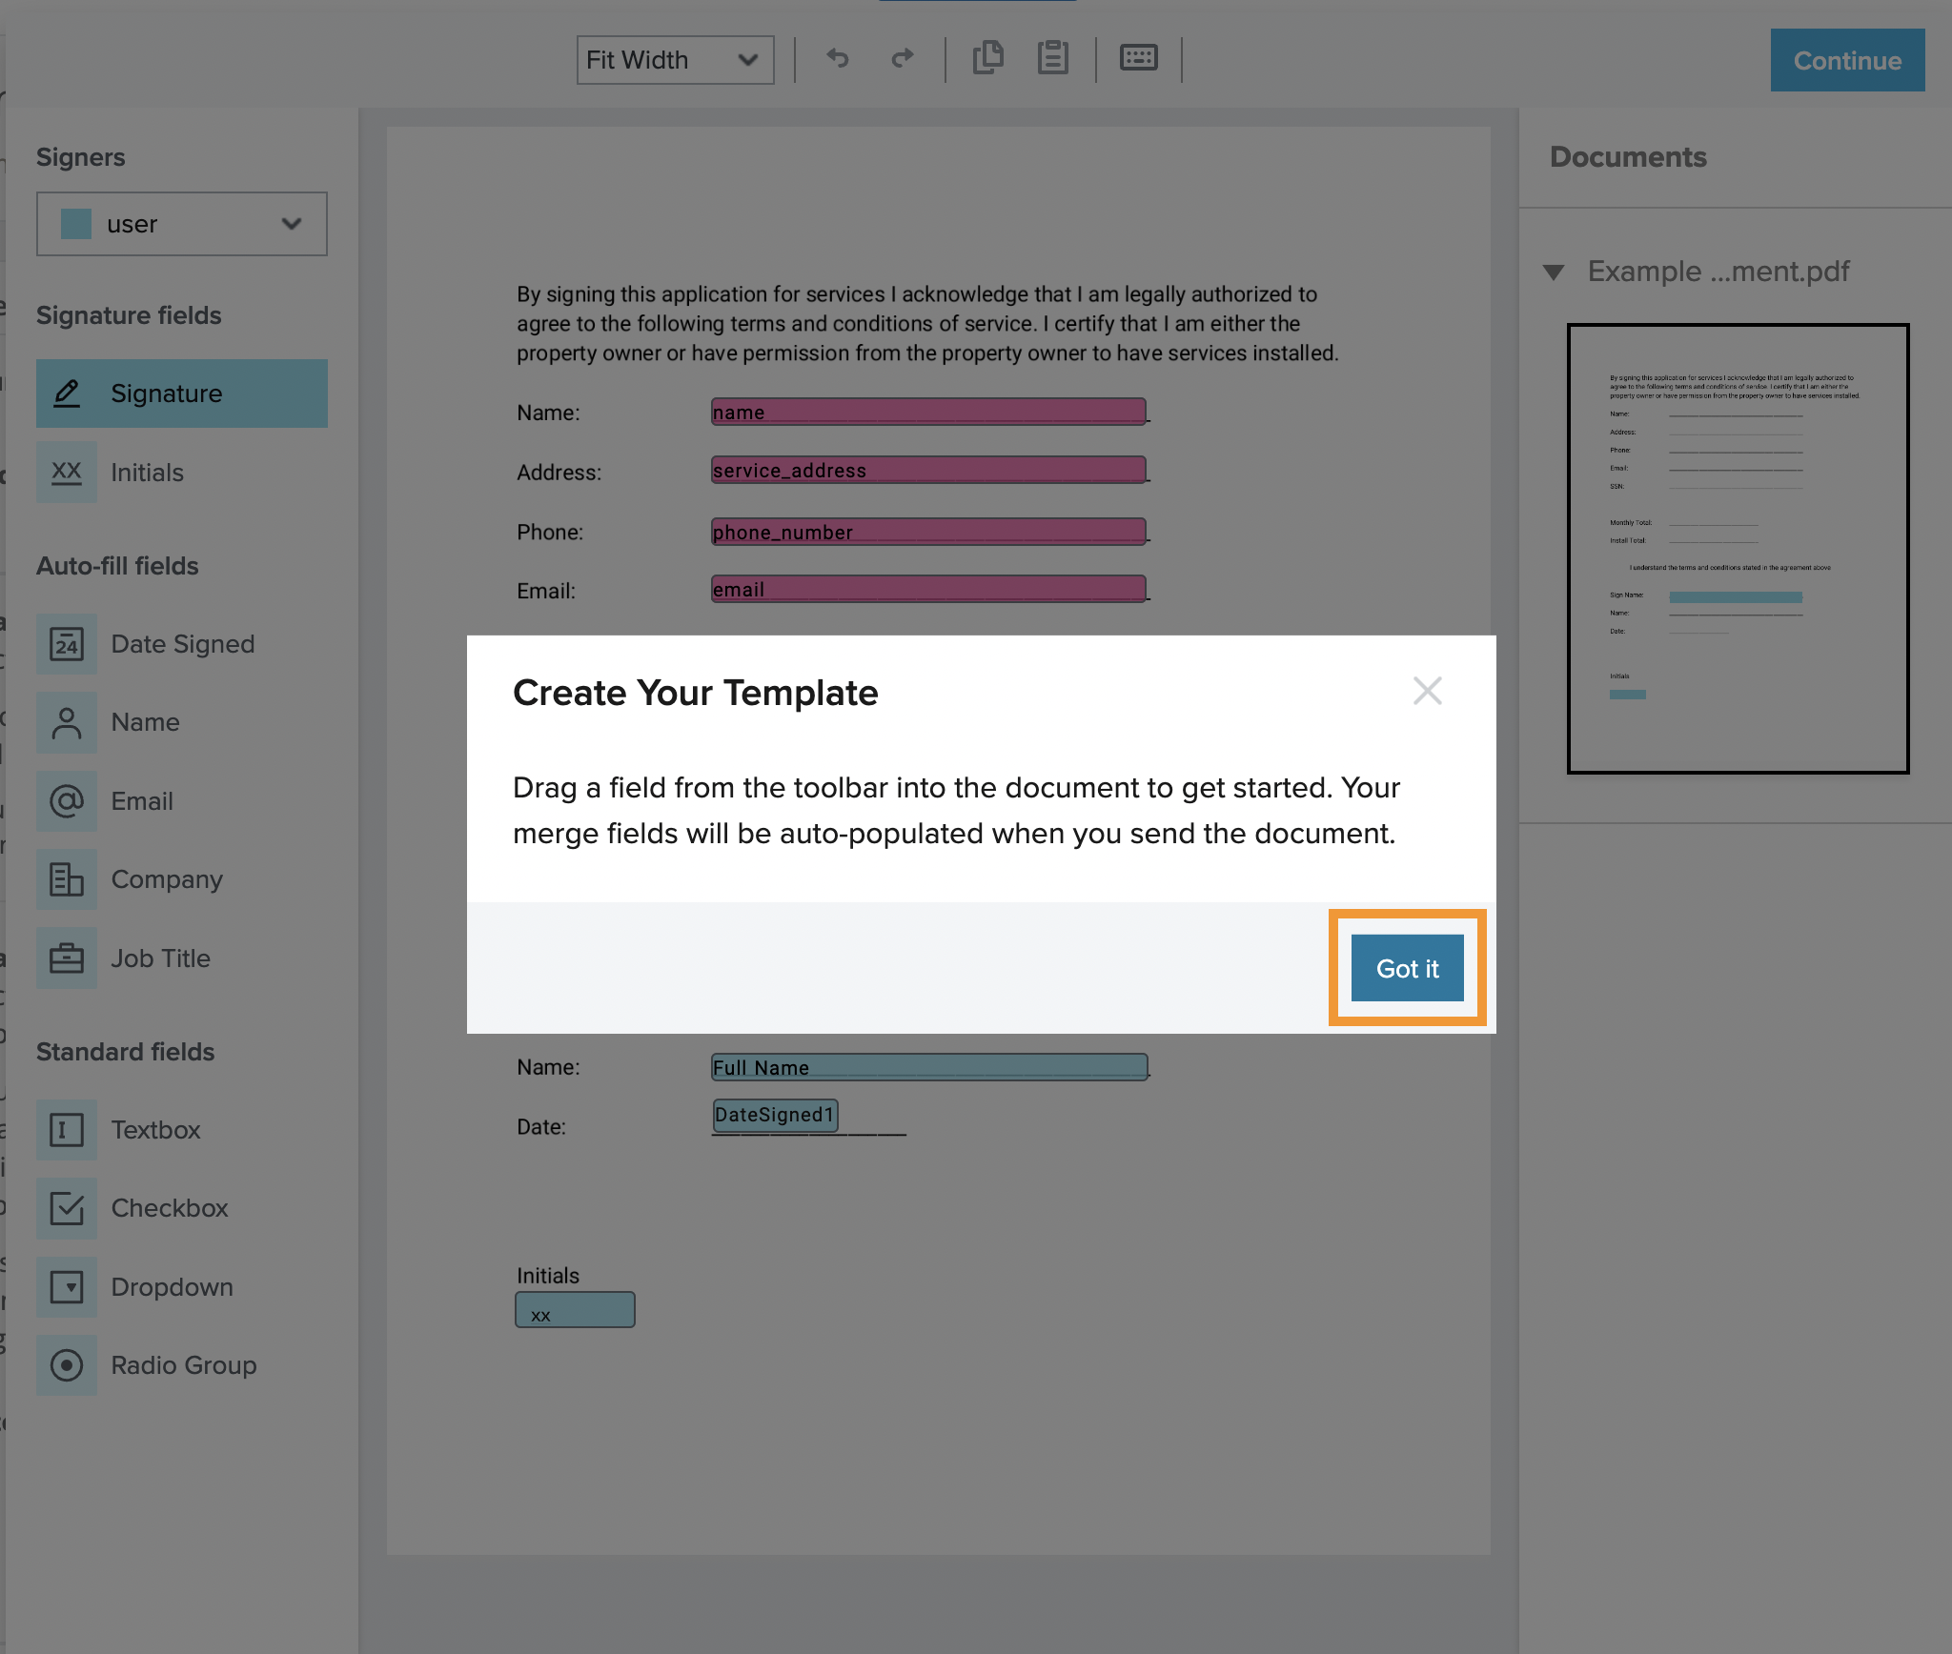Select the Signature field tool
Image resolution: width=1952 pixels, height=1654 pixels.
(x=181, y=393)
